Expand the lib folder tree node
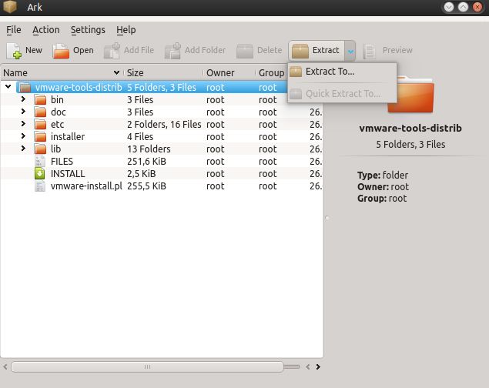Screen dimensions: 489x388 (x=23, y=149)
